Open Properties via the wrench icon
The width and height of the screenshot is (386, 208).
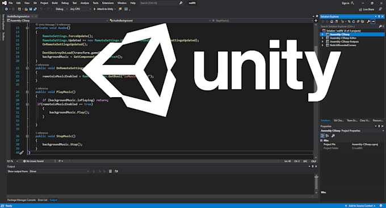point(368,21)
